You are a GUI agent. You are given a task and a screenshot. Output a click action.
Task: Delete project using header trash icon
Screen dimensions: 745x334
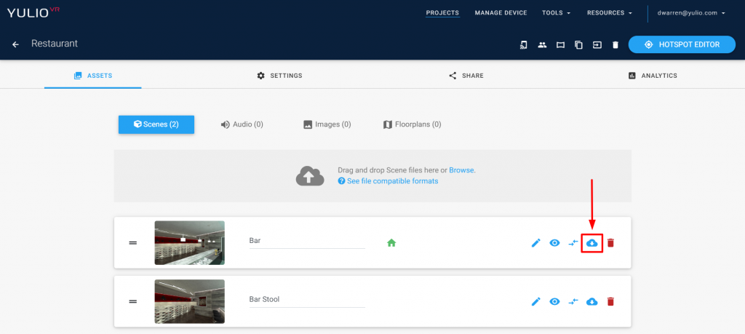(x=615, y=44)
